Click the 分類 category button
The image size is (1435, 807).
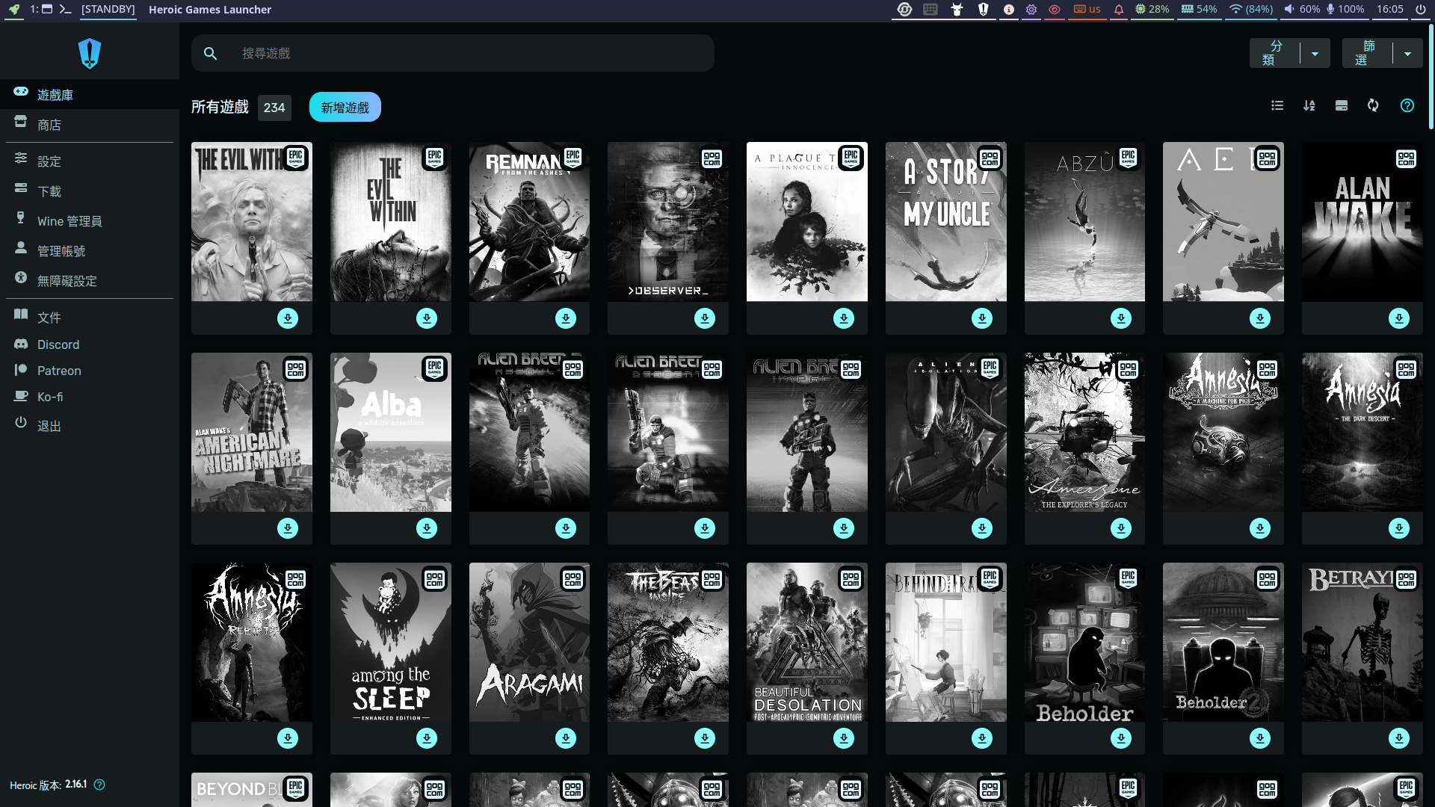pos(1275,53)
